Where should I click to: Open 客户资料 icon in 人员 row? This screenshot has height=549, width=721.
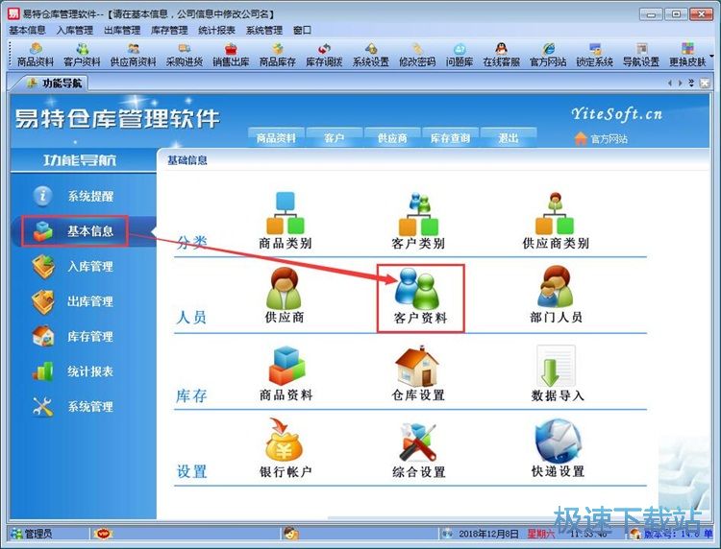(x=420, y=298)
